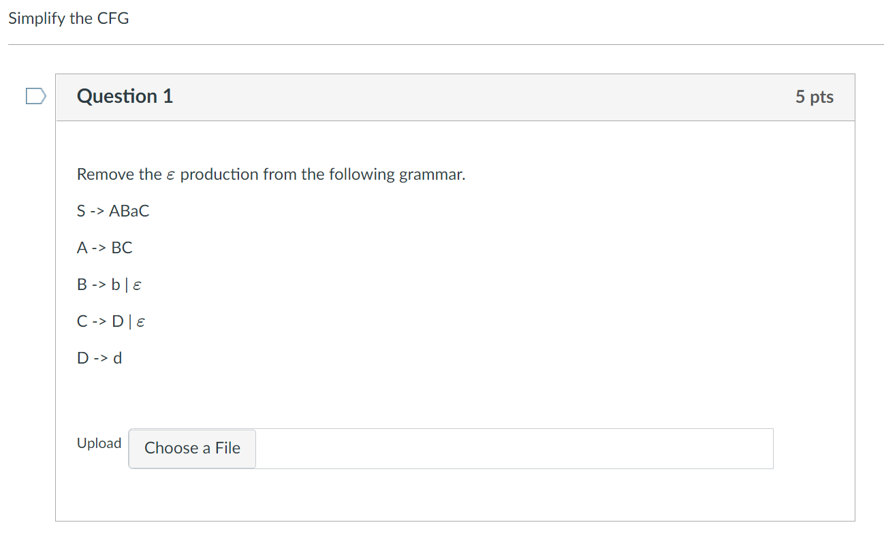Screen dimensions: 884x544
Task: Open the file picker for the upload
Action: (x=191, y=448)
